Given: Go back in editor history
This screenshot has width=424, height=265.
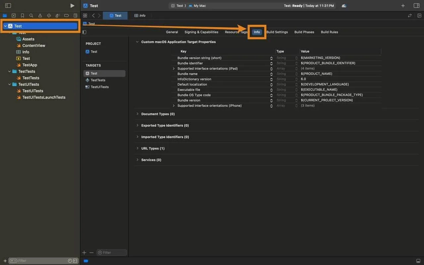Looking at the screenshot, I should coord(93,16).
